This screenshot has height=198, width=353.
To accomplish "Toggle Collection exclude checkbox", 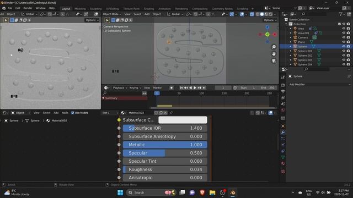I will click(340, 24).
